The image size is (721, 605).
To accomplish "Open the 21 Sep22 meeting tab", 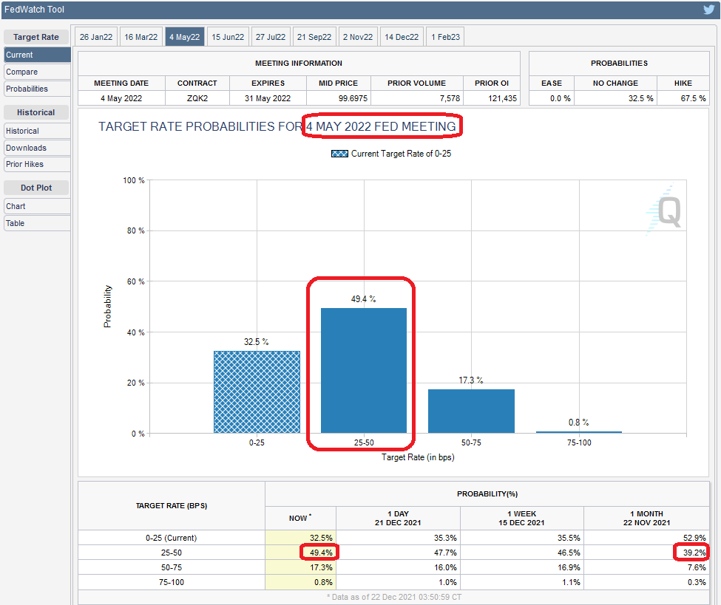I will tap(314, 37).
